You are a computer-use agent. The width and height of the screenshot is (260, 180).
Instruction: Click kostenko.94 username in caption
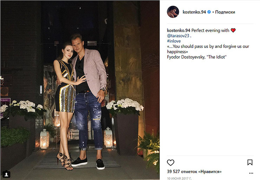click(x=179, y=30)
